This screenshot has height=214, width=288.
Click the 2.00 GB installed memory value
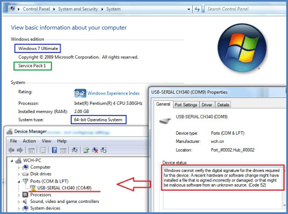pos(81,111)
